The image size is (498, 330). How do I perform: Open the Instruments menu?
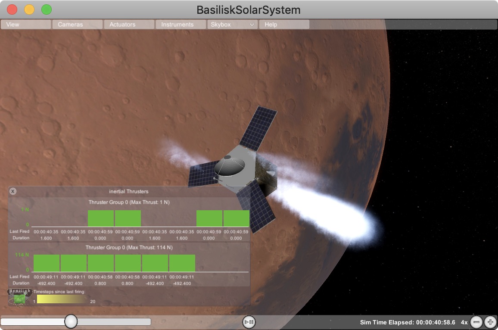181,25
